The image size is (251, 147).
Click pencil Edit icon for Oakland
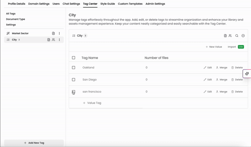[205, 68]
